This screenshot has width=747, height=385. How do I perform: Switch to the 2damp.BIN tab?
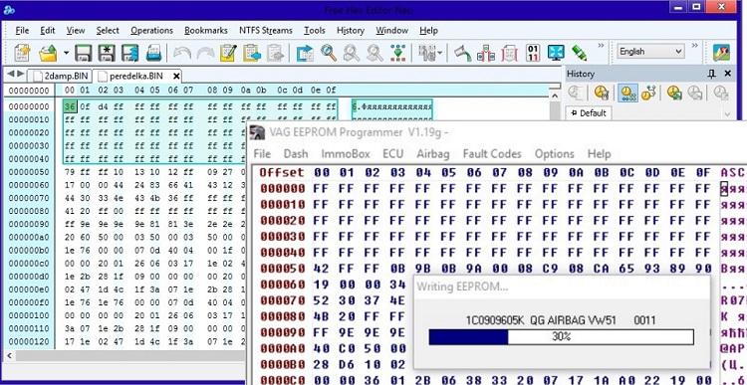tap(59, 77)
